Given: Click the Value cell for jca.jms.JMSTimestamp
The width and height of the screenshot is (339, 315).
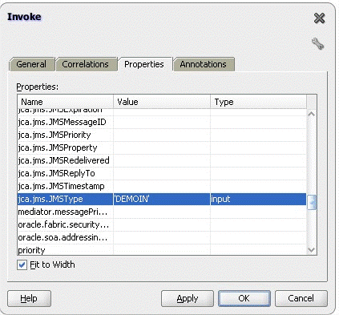Looking at the screenshot, I should 162,186.
